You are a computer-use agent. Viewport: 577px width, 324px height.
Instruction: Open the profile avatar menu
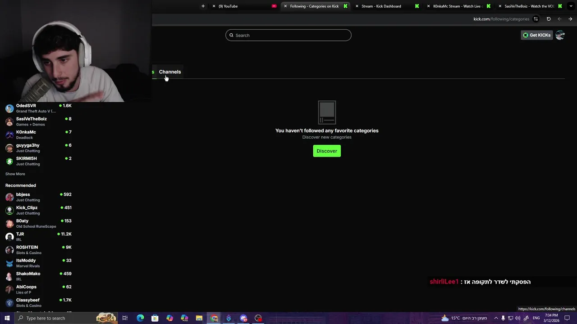tap(560, 35)
